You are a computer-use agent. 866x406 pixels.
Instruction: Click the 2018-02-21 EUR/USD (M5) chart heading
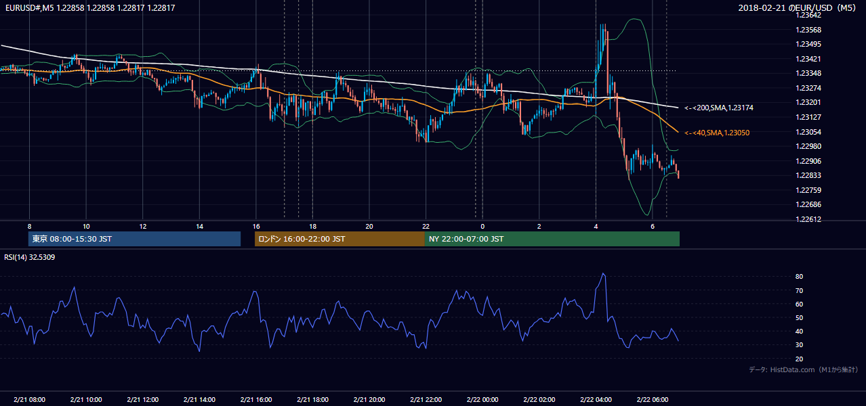click(798, 7)
